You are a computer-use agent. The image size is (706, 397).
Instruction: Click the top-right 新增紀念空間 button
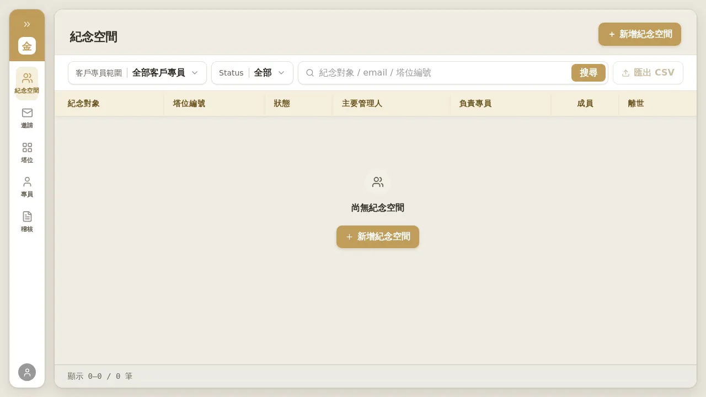(640, 34)
